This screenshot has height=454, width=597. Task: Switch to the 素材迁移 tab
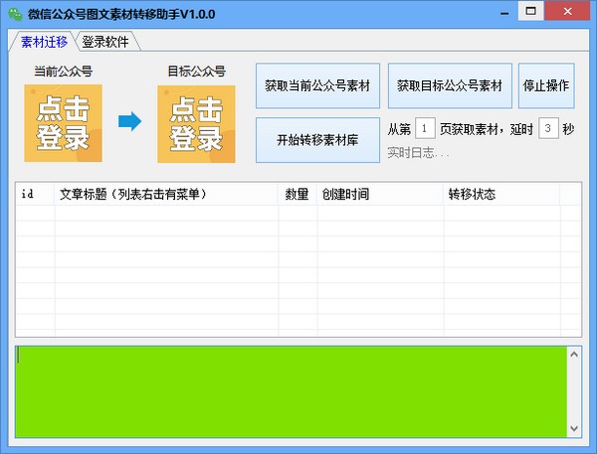[44, 42]
